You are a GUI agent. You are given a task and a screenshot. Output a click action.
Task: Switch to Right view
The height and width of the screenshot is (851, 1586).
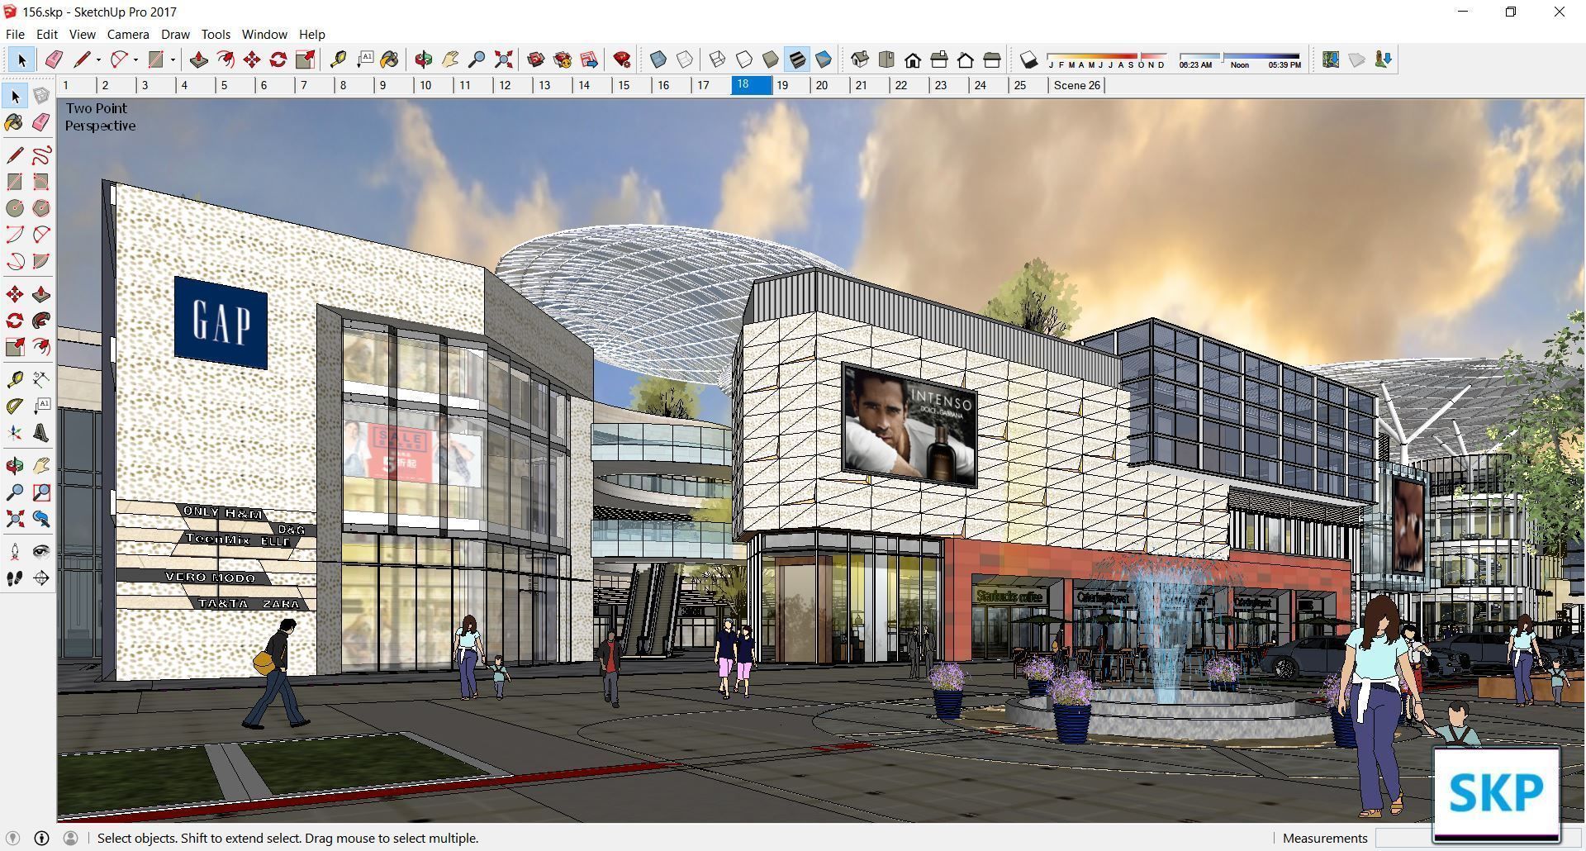(x=939, y=59)
